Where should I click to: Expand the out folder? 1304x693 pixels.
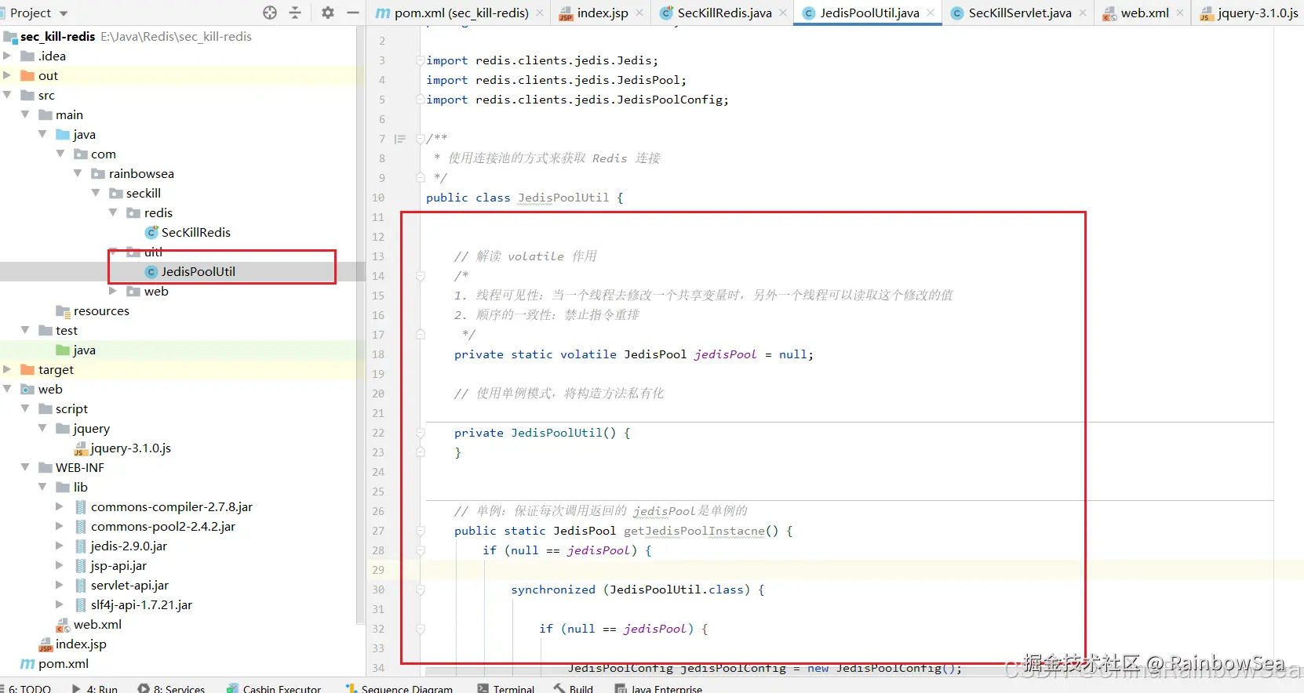point(7,75)
